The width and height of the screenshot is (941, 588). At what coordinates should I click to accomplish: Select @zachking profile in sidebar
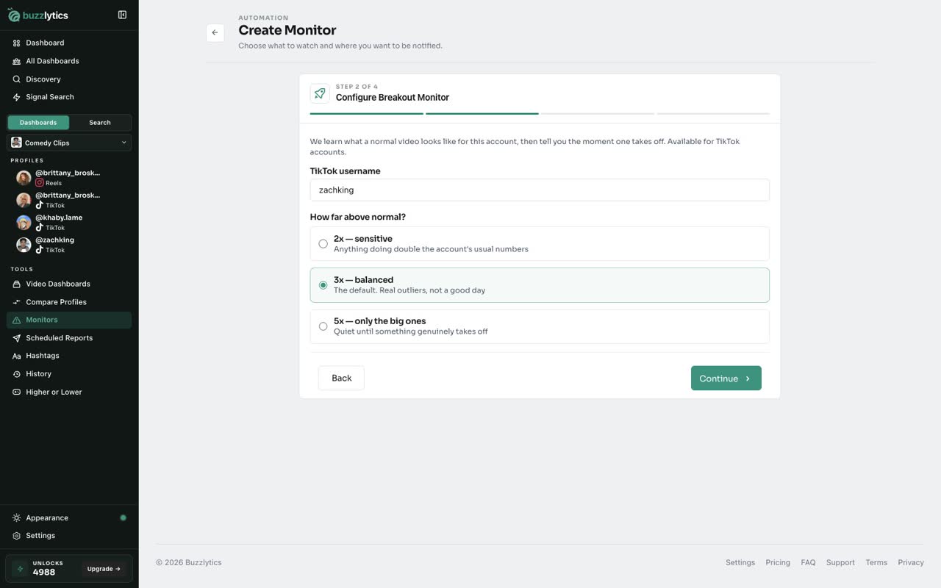coord(69,245)
